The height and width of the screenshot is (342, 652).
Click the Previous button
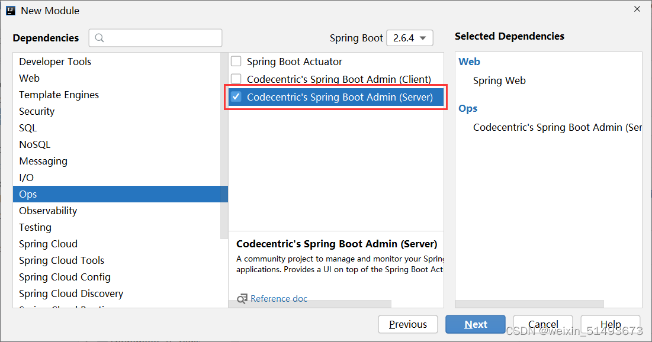[407, 324]
